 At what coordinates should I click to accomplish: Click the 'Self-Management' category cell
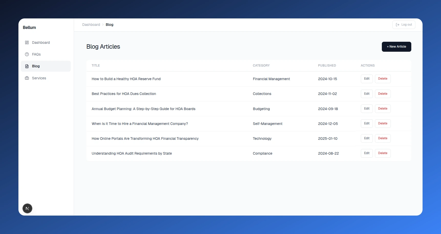click(268, 124)
